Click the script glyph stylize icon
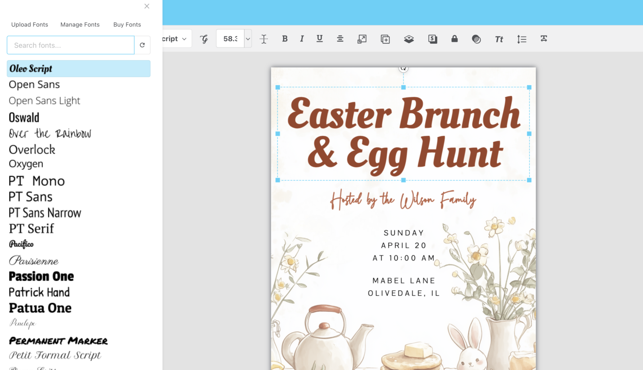This screenshot has width=643, height=370. coord(204,39)
